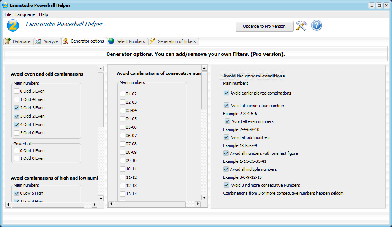Open the Language menu
This screenshot has width=392, height=227.
click(x=25, y=14)
